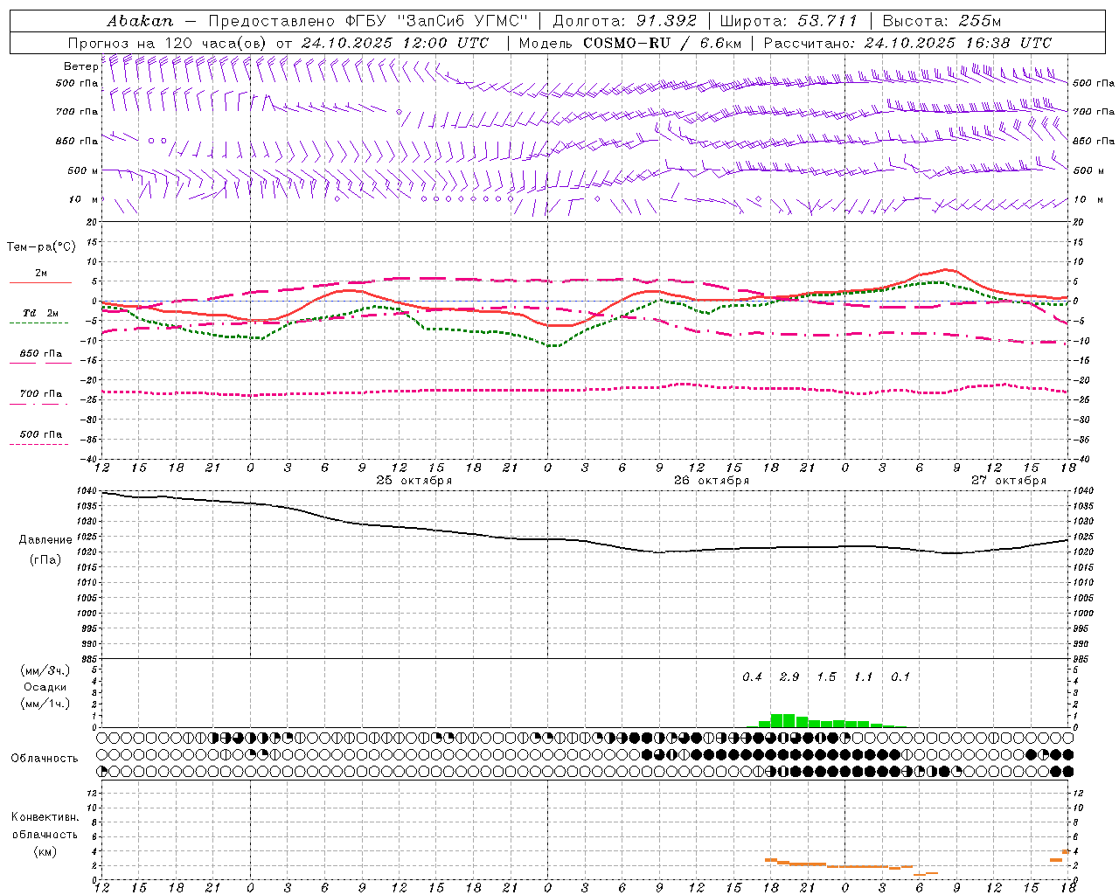
Task: Click the 3-hour precipitation value "1.5"
Action: [x=826, y=677]
